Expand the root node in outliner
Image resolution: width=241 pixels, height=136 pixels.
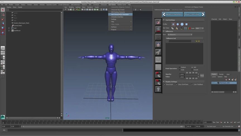click(9, 28)
